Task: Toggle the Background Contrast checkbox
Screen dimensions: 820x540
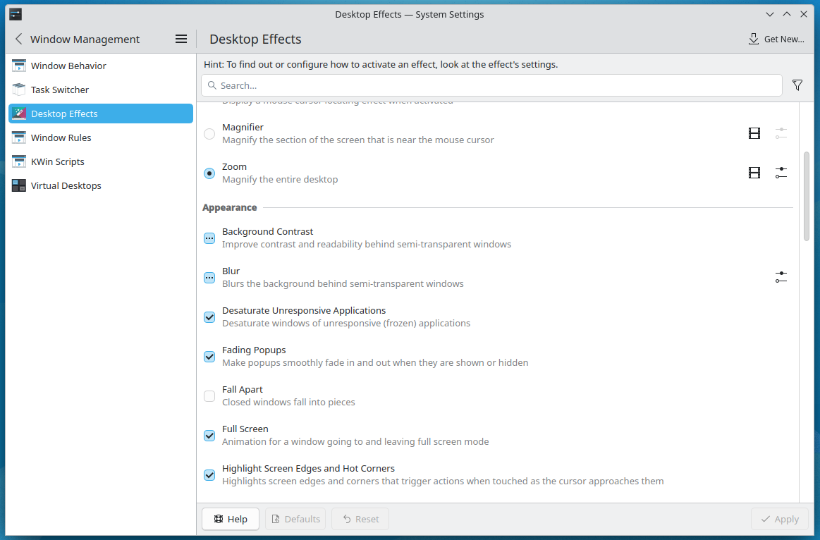Action: 209,238
